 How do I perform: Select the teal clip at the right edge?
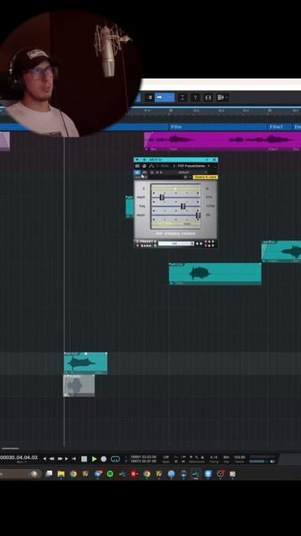(x=281, y=251)
